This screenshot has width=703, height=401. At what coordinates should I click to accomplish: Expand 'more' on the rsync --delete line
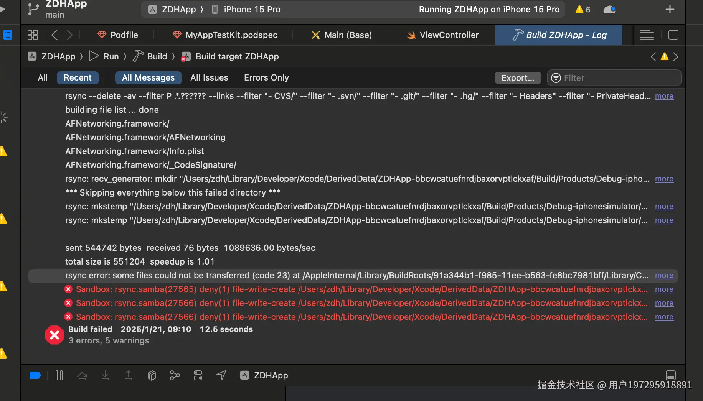tap(664, 96)
